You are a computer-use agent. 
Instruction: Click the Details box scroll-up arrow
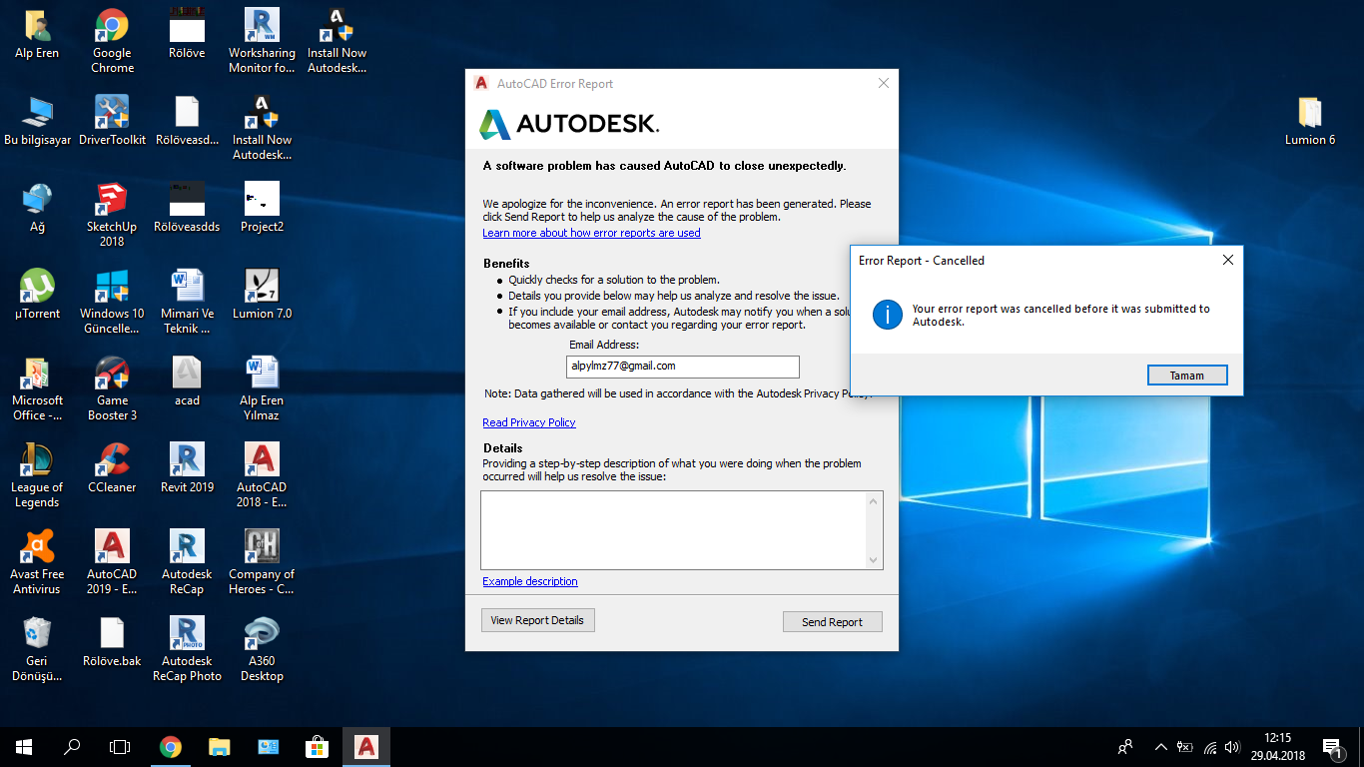click(x=875, y=500)
